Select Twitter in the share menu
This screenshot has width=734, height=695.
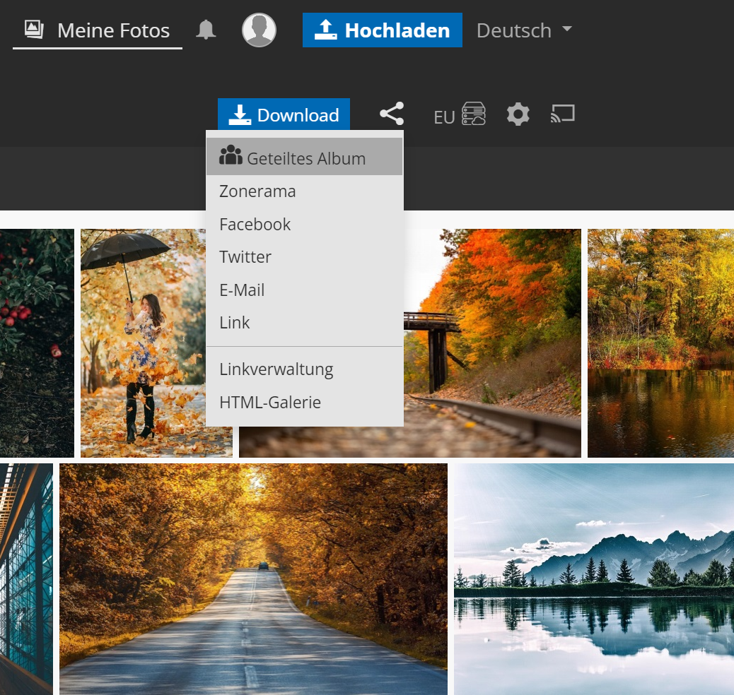click(x=245, y=257)
